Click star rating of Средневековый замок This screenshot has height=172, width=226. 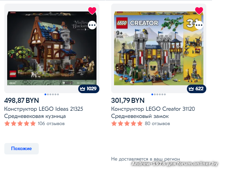point(127,124)
